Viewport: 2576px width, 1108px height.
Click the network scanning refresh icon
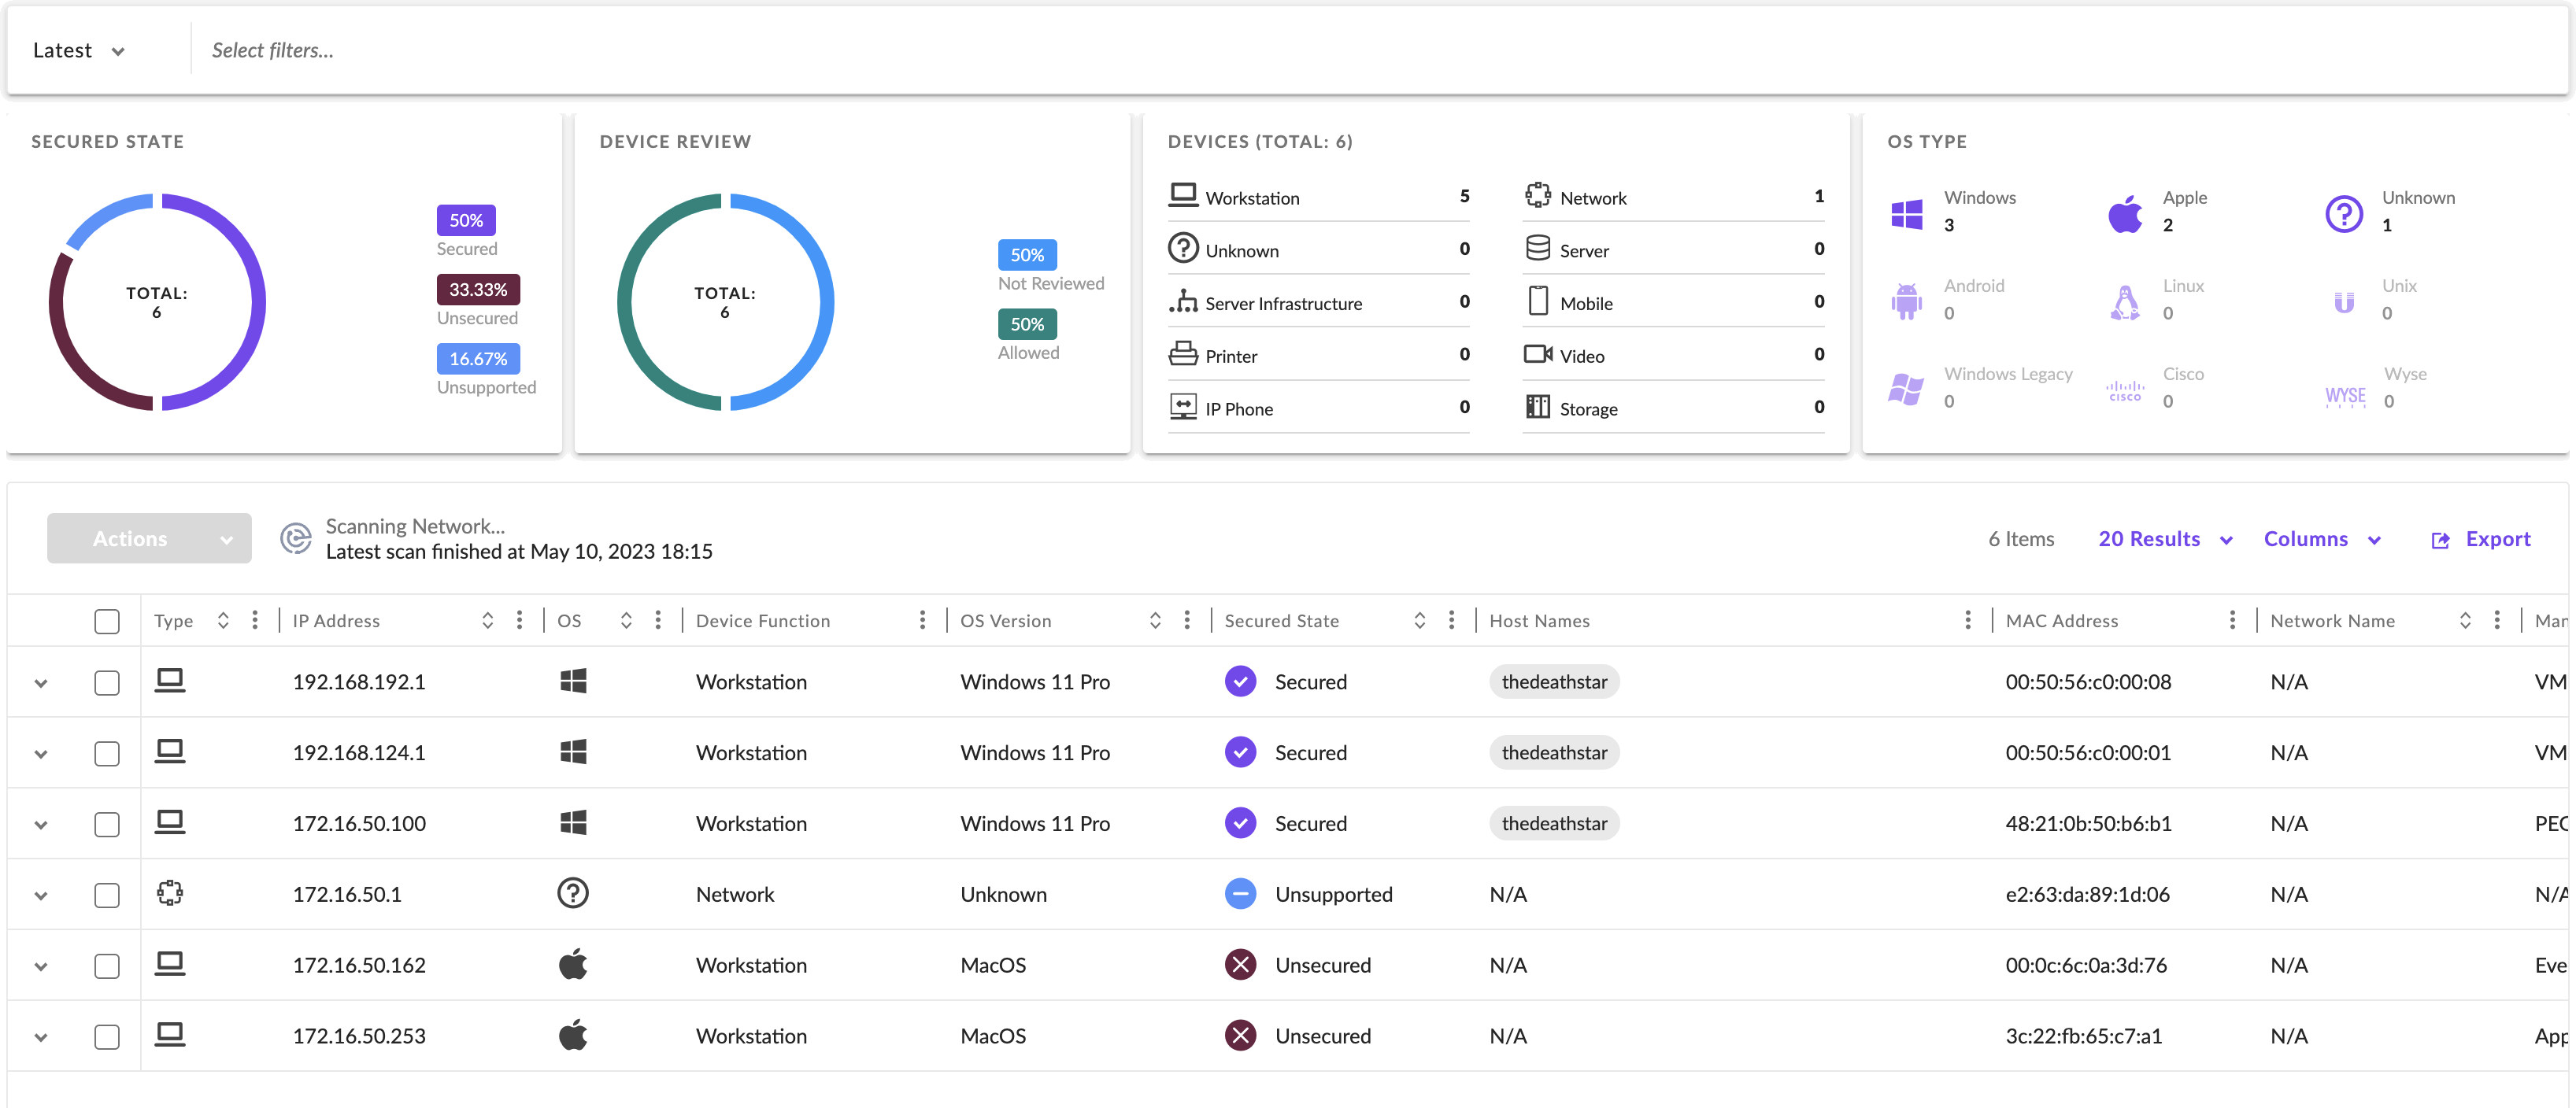(x=295, y=538)
